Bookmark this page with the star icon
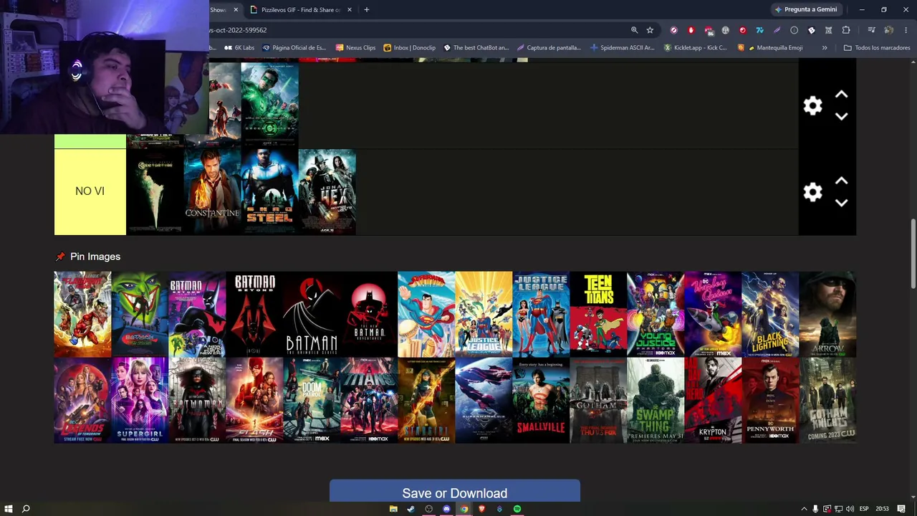The height and width of the screenshot is (516, 917). (x=650, y=30)
